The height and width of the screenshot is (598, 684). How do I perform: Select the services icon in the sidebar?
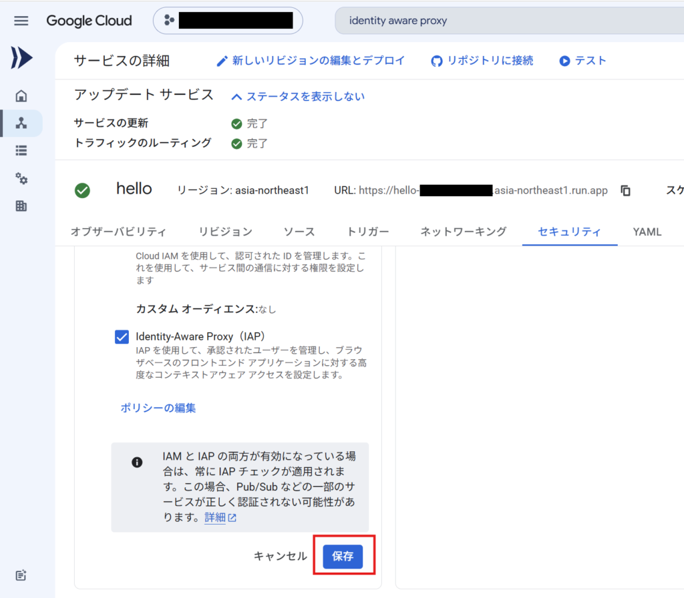(21, 123)
